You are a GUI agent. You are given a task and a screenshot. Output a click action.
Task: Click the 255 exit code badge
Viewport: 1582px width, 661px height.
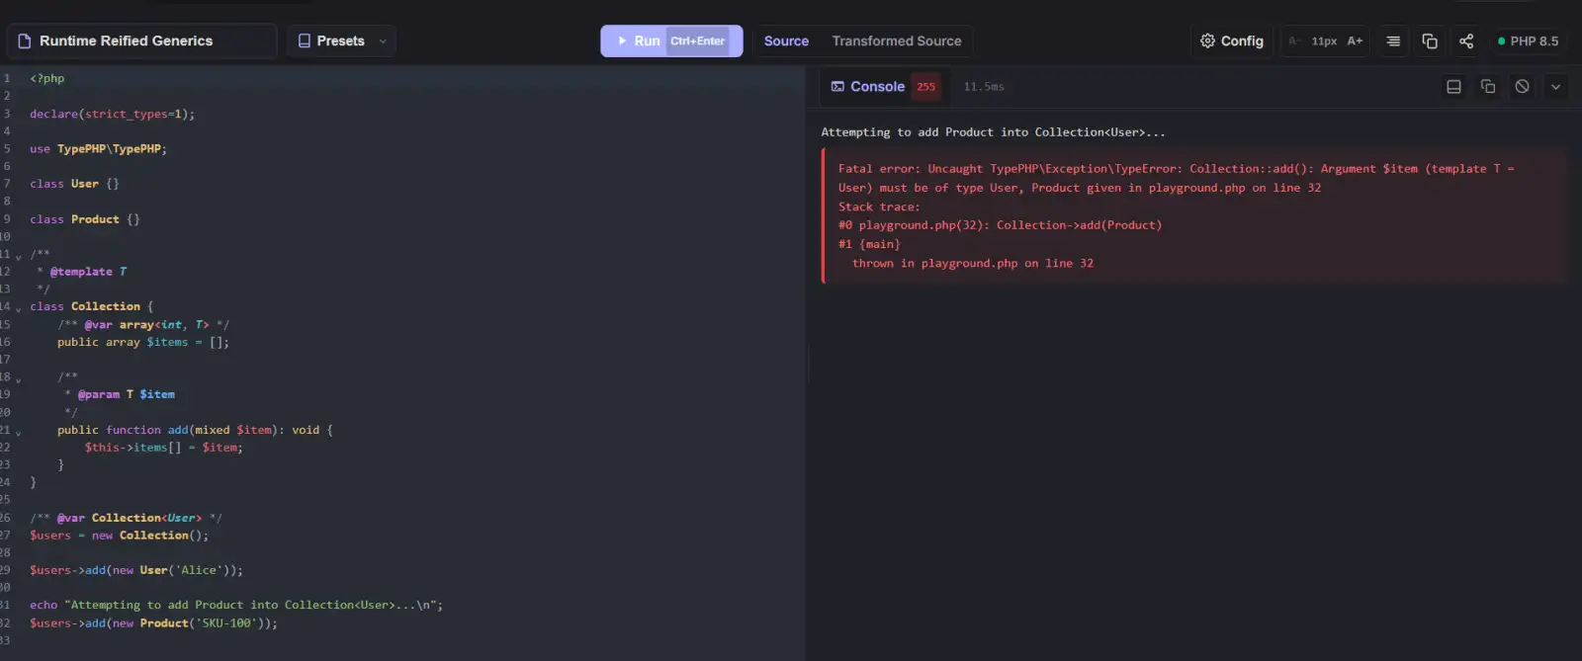click(x=925, y=86)
